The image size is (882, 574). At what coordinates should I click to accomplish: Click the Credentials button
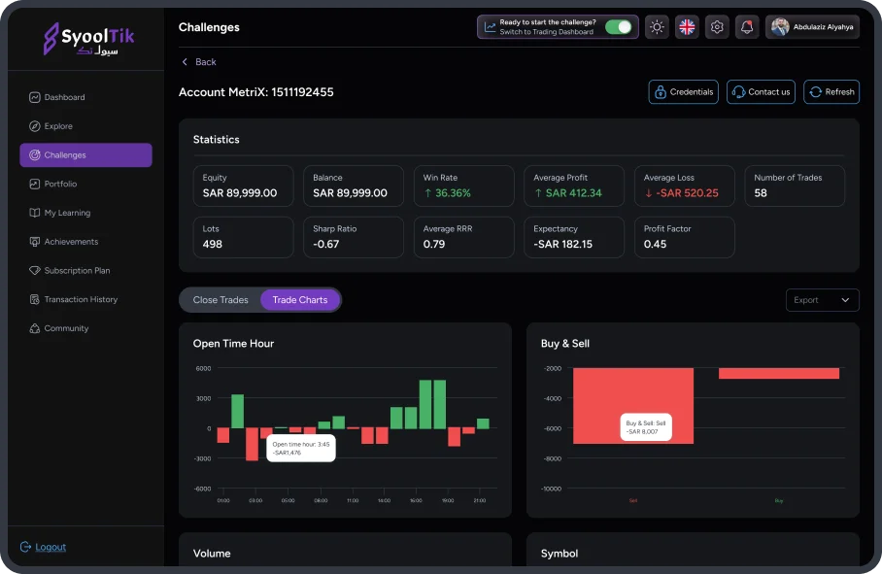point(683,92)
